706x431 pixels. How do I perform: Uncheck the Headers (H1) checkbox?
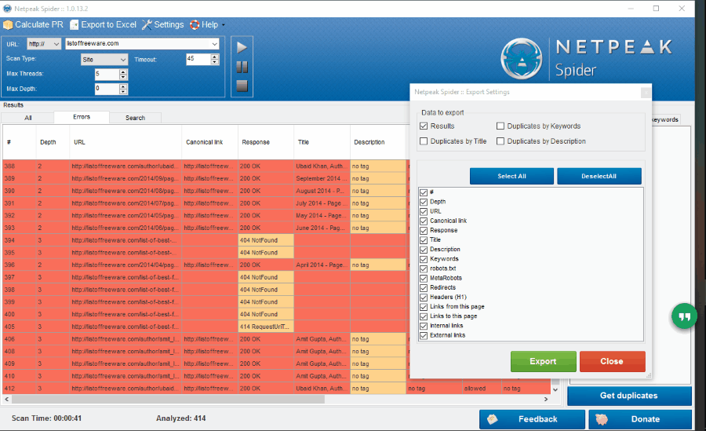point(424,297)
